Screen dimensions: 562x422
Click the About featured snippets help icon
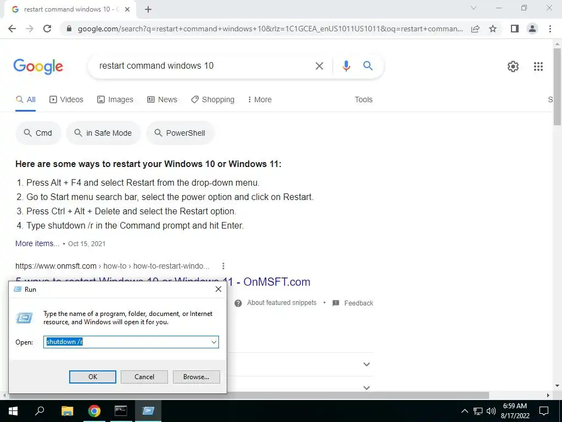coord(238,303)
